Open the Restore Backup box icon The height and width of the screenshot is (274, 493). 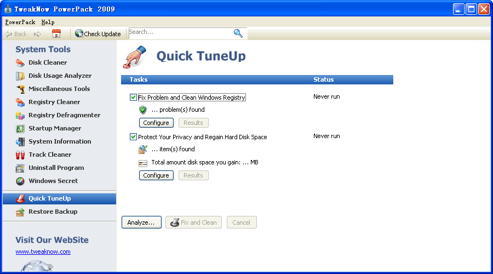point(20,212)
